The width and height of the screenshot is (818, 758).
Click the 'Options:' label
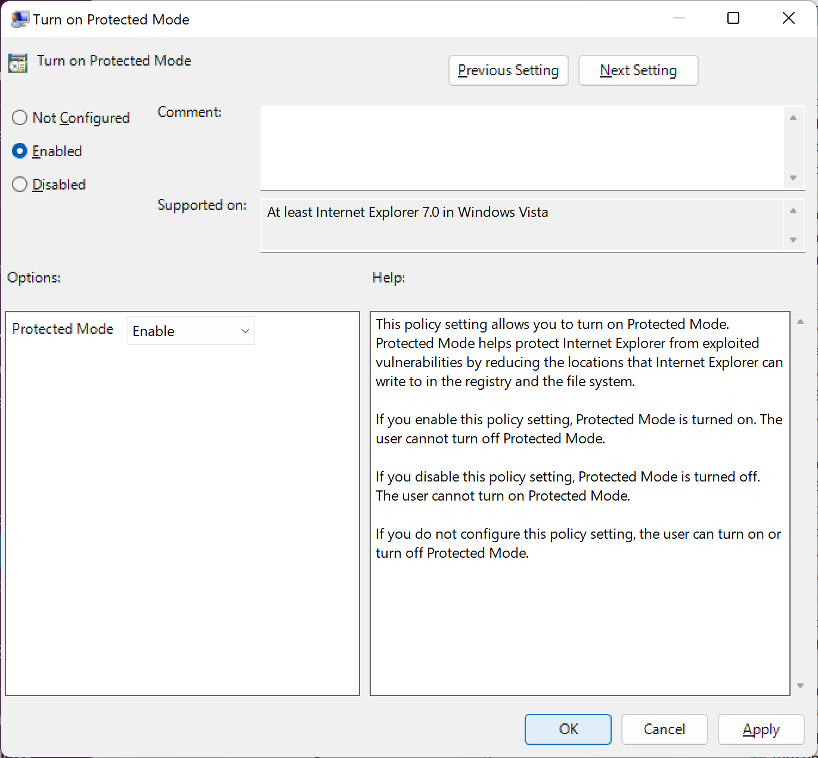pyautogui.click(x=34, y=278)
